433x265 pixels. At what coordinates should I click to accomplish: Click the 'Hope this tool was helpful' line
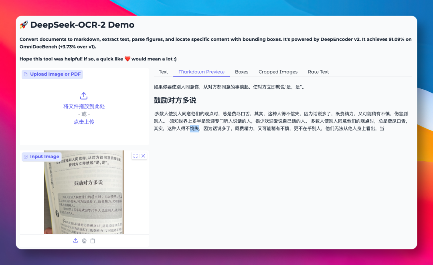[x=98, y=59]
